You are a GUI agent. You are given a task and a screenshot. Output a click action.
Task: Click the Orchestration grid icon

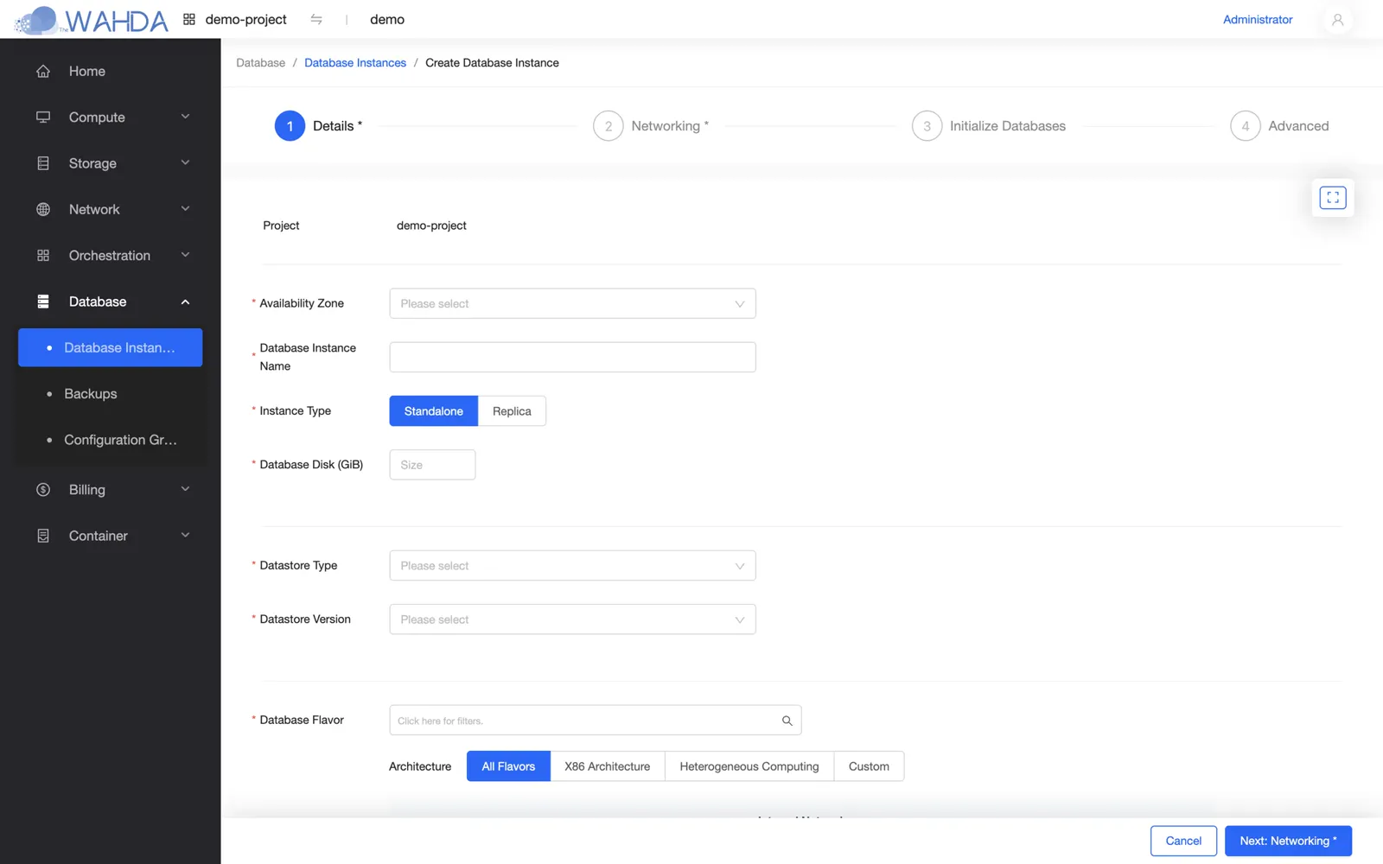(x=43, y=255)
